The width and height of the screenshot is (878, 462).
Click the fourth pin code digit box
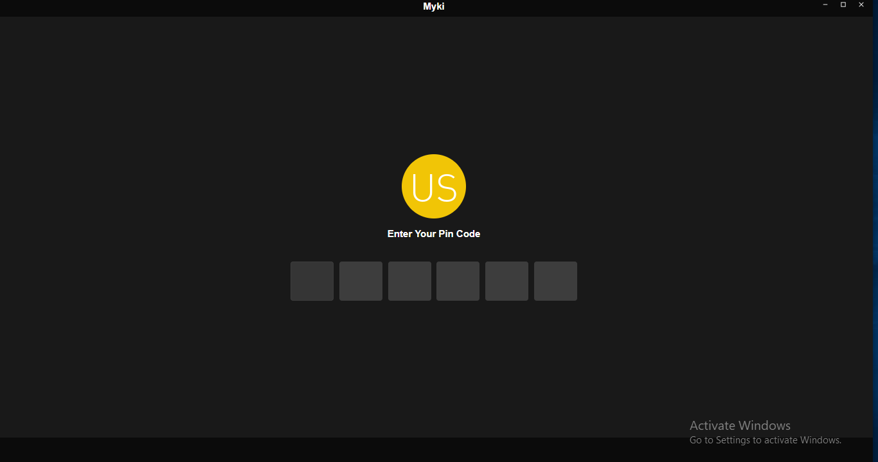tap(458, 281)
